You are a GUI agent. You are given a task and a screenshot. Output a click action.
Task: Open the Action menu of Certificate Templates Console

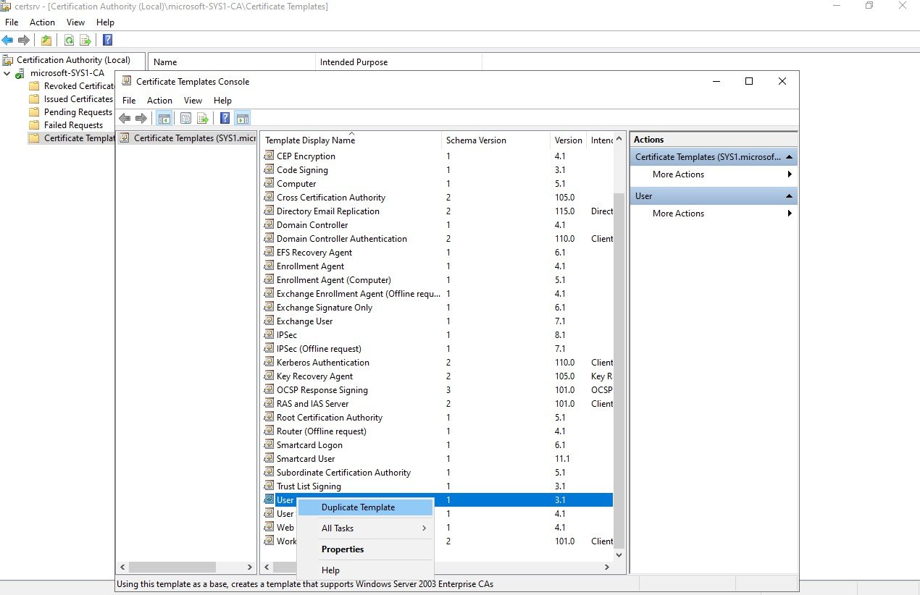pyautogui.click(x=159, y=101)
